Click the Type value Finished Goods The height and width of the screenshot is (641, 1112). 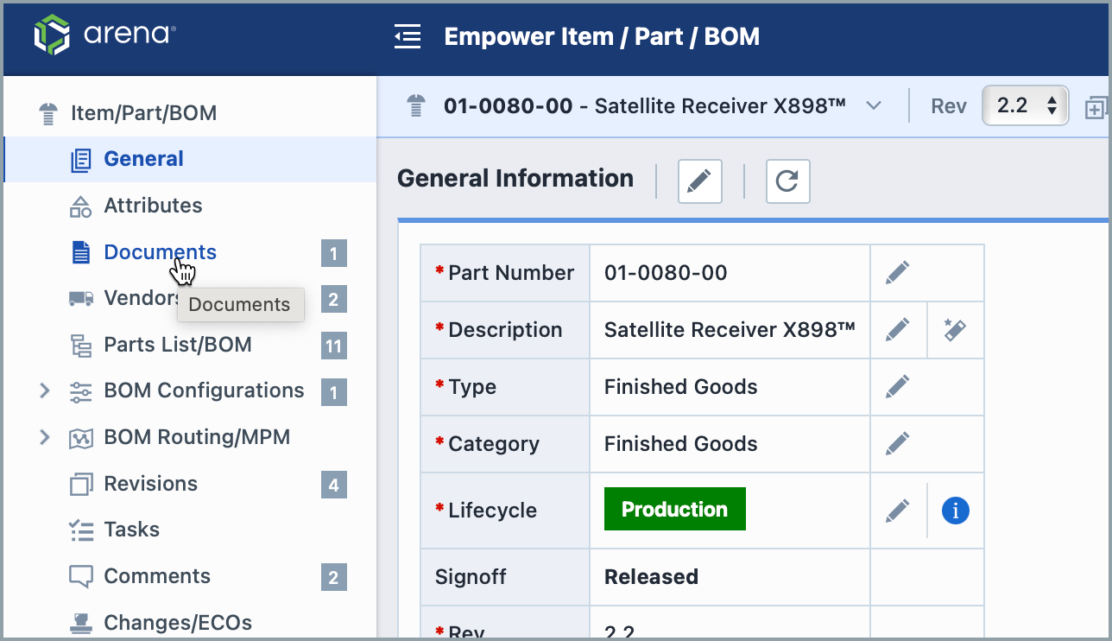[x=681, y=387]
